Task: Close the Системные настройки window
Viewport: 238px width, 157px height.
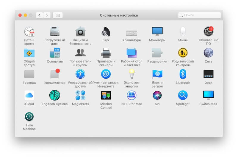Action: point(20,15)
